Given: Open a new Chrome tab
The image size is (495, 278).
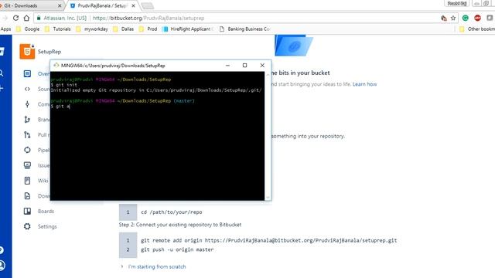Looking at the screenshot, I should pos(147,6).
